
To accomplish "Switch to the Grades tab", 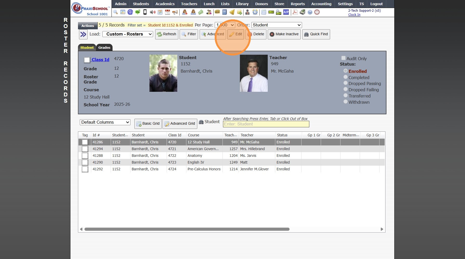I will [x=104, y=48].
